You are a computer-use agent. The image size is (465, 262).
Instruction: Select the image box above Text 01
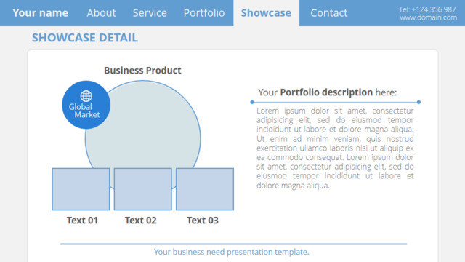tap(81, 189)
